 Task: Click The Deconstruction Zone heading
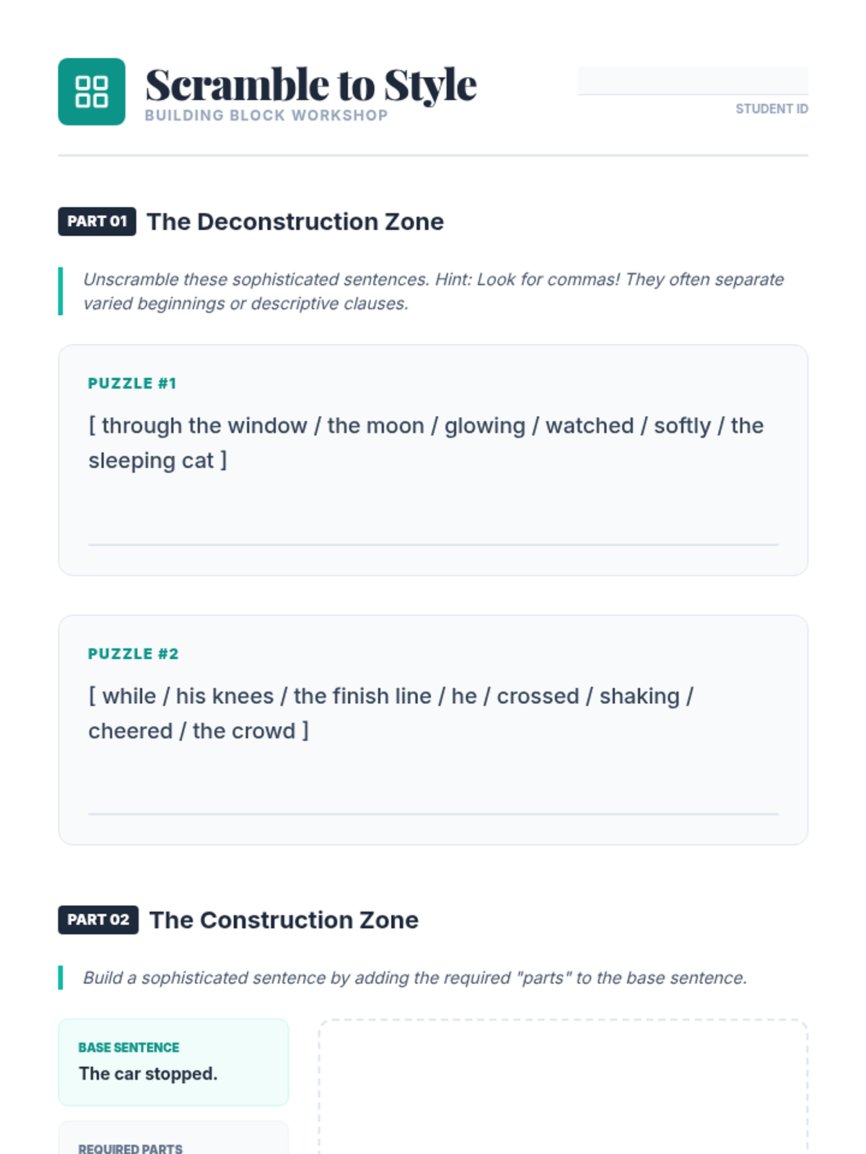tap(295, 221)
